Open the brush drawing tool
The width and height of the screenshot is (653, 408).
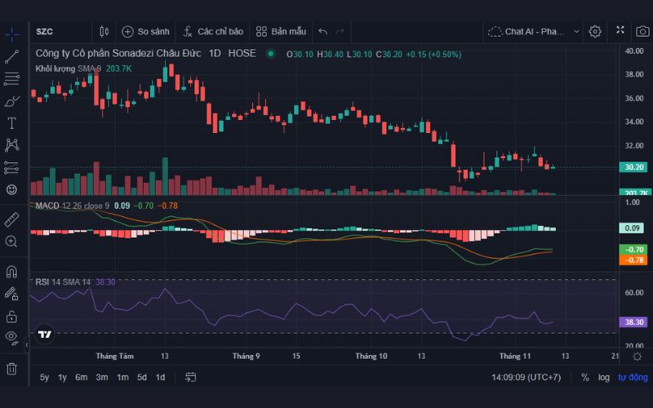(x=11, y=101)
